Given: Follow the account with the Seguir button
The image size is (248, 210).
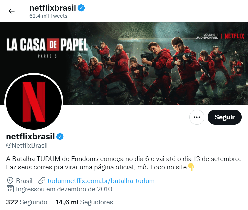Looking at the screenshot, I should coord(225,117).
